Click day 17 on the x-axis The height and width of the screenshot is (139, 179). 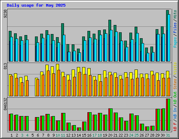94,135
